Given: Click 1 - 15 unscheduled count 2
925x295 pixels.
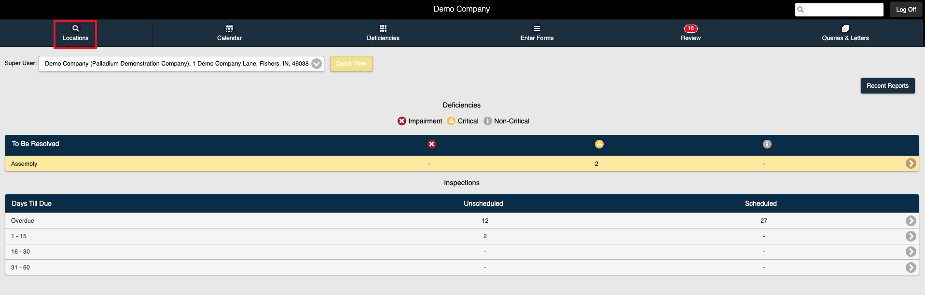Looking at the screenshot, I should (x=485, y=236).
